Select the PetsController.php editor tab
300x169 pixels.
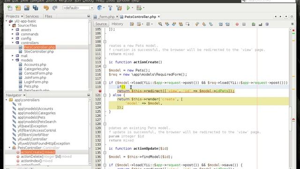(140, 17)
